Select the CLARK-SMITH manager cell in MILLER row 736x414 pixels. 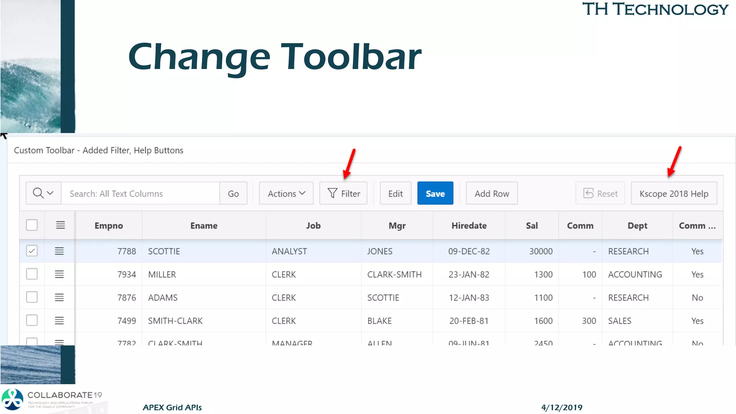[397, 274]
